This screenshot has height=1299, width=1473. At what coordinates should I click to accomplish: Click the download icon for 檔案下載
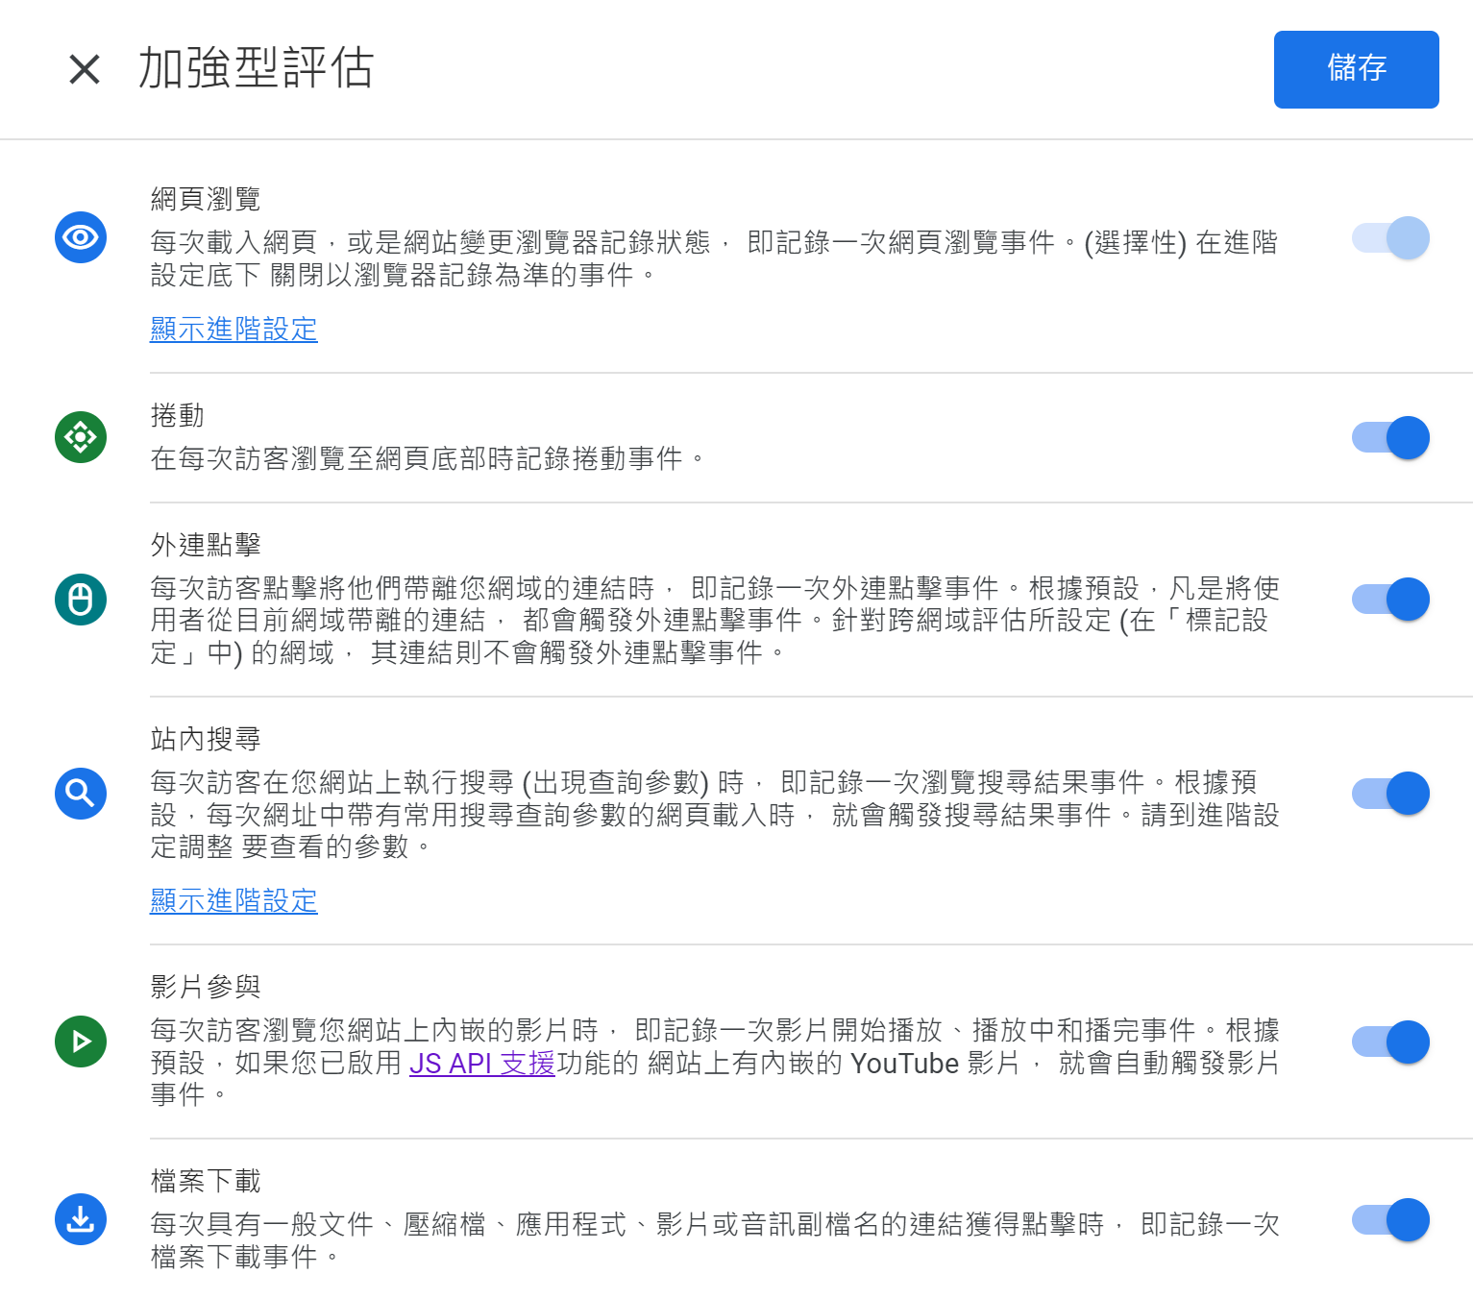coord(81,1219)
